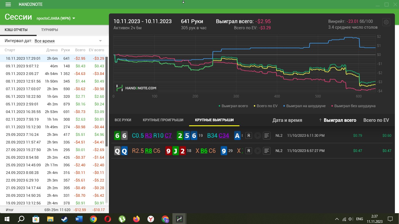Screen dimensions: 399x224
Task: Open Yandex Browser from taskbar
Action: [150, 219]
